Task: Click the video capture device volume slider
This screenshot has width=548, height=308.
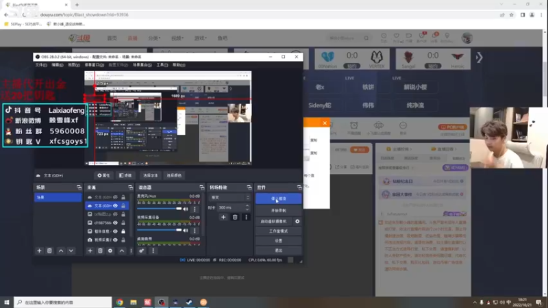Action: (x=160, y=230)
